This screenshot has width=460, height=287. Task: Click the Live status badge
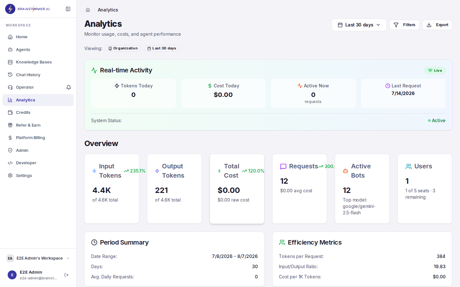point(435,70)
